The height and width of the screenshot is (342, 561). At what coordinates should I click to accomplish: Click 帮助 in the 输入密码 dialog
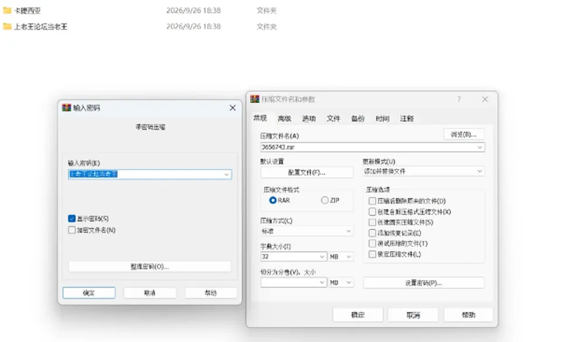click(x=211, y=293)
